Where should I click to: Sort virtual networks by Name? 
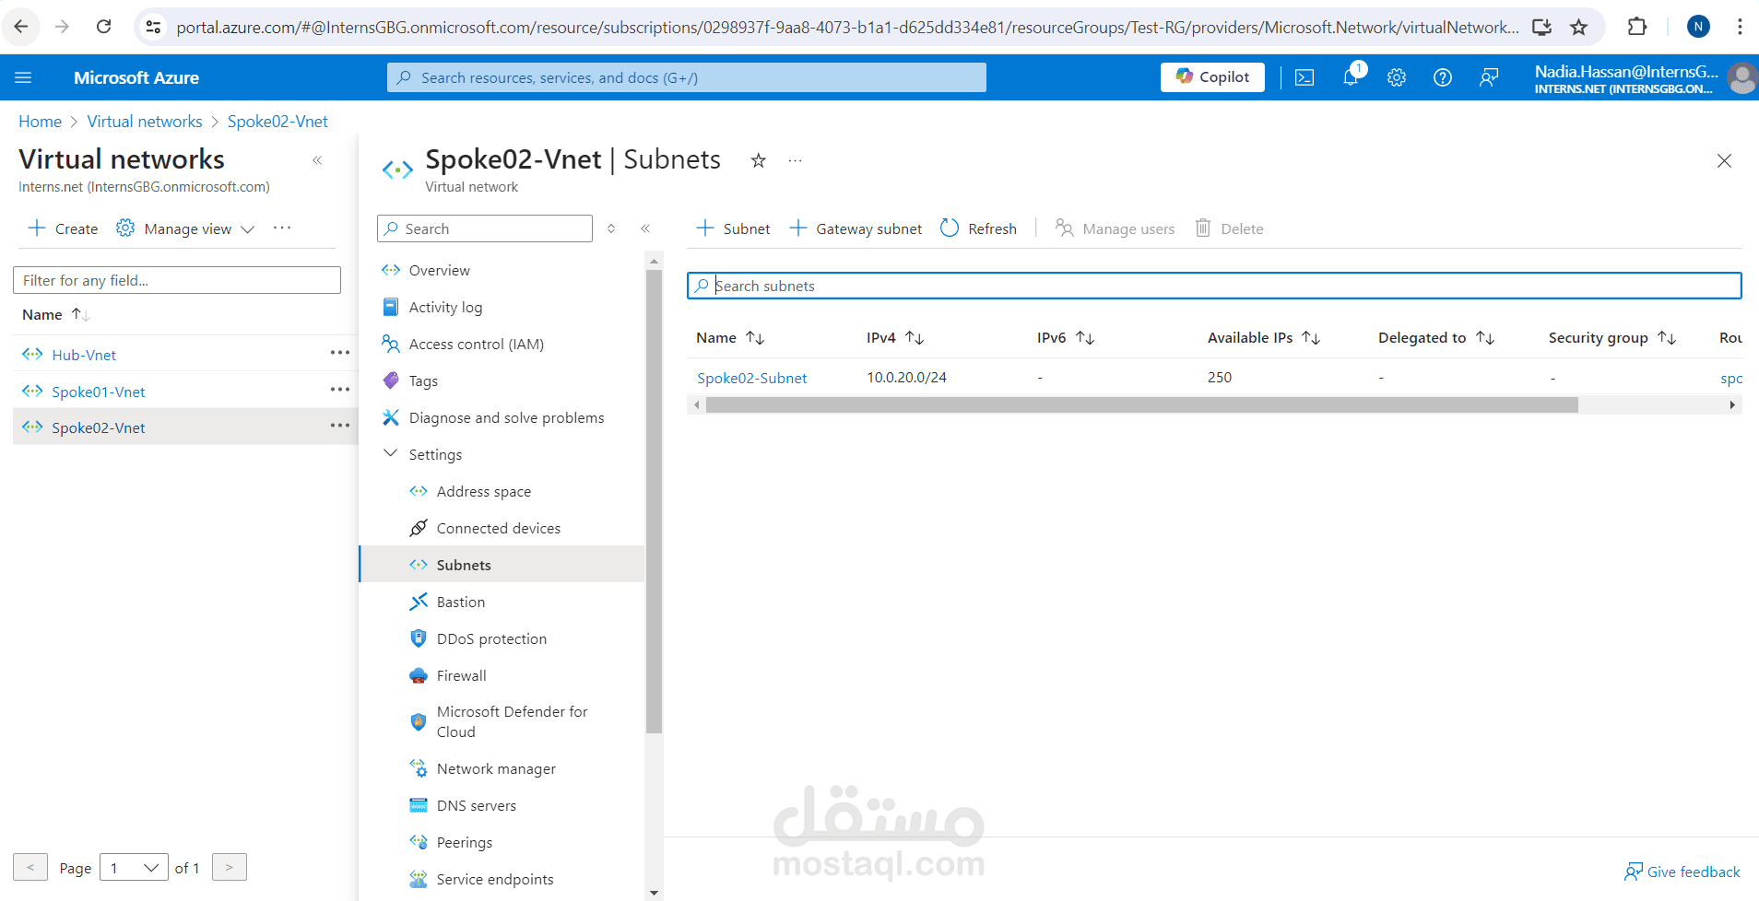point(79,315)
